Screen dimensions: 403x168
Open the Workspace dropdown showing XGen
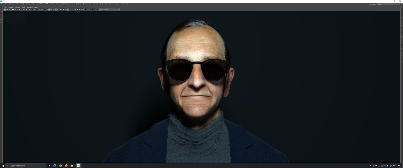click(388, 4)
